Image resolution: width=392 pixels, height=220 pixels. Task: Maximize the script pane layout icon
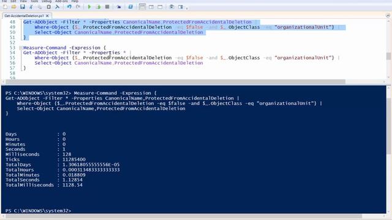coord(160,7)
